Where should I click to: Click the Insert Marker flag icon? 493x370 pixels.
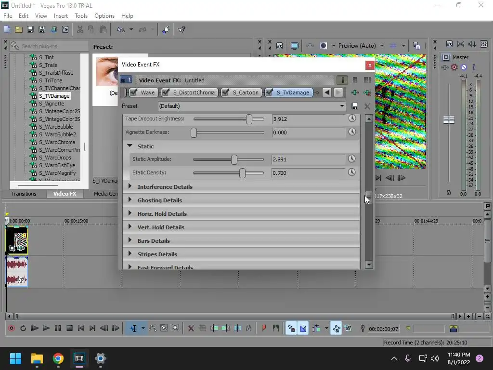264,329
